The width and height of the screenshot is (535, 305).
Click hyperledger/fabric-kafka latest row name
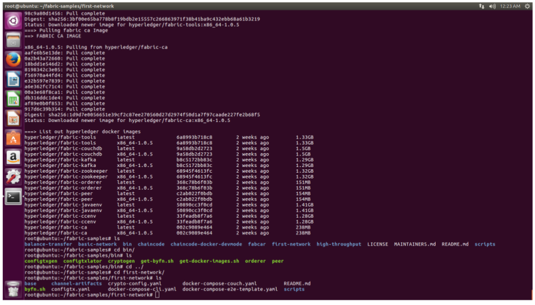pos(60,159)
